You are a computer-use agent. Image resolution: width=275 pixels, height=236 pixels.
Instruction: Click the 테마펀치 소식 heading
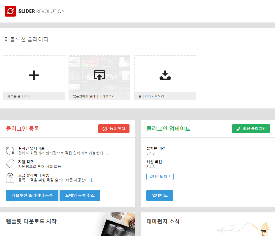tap(163, 221)
